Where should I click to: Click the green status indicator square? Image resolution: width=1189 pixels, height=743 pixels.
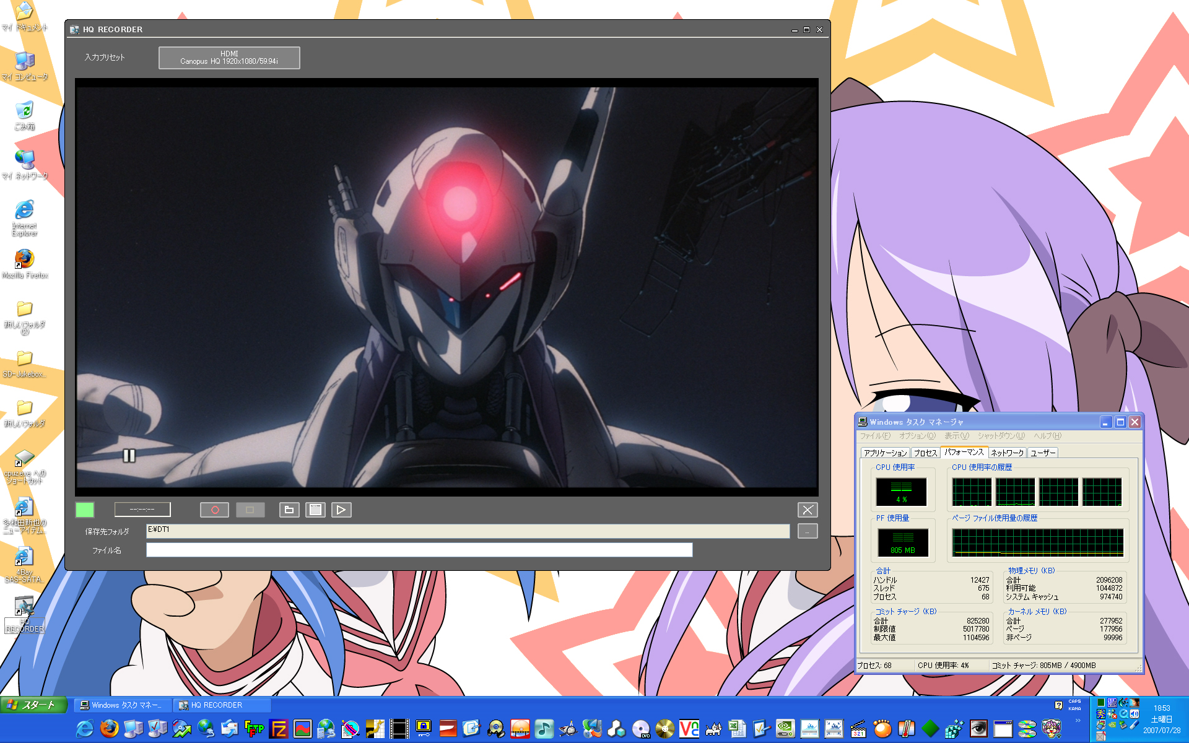(85, 510)
